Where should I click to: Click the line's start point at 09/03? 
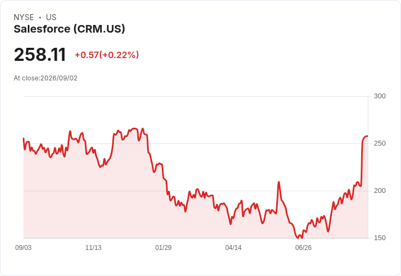click(24, 139)
